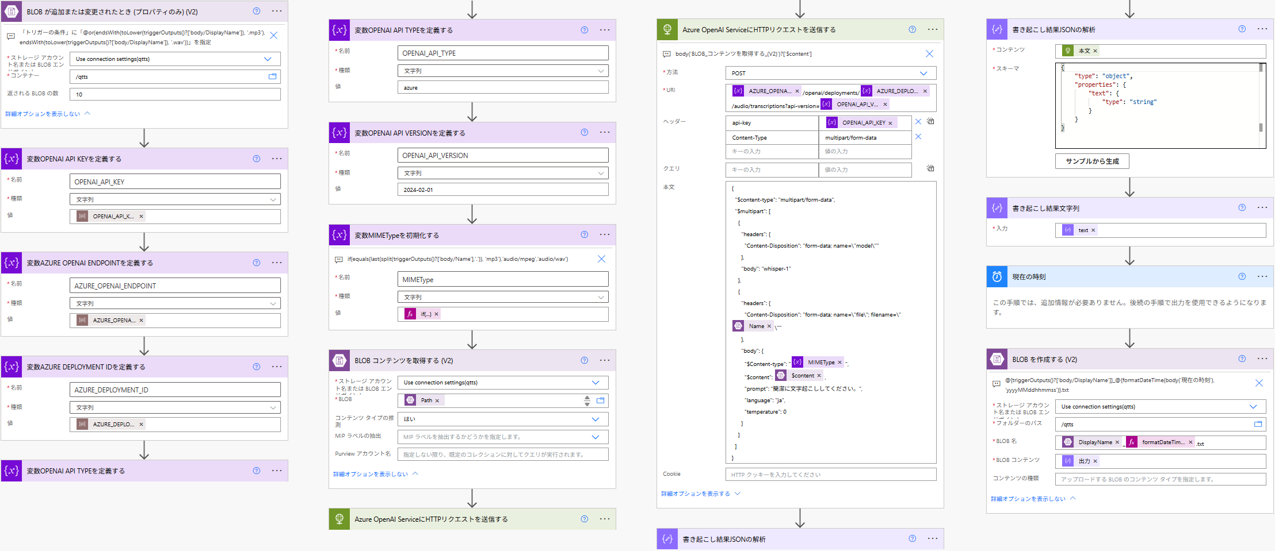Open help for BLOB を作成する (V2) card
The height and width of the screenshot is (551, 1275).
pyautogui.click(x=1242, y=359)
